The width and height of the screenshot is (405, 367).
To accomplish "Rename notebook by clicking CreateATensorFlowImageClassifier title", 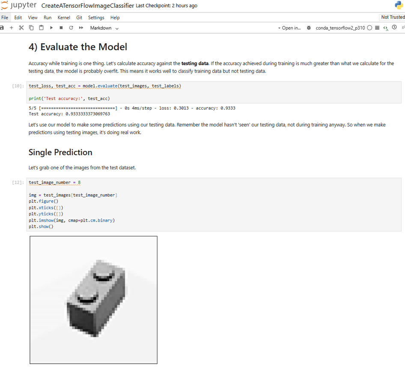I will [88, 6].
